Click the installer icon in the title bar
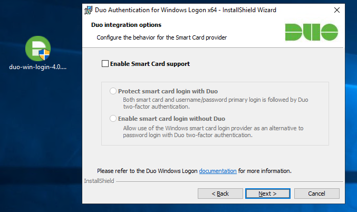The height and width of the screenshot is (212, 357). (x=89, y=10)
